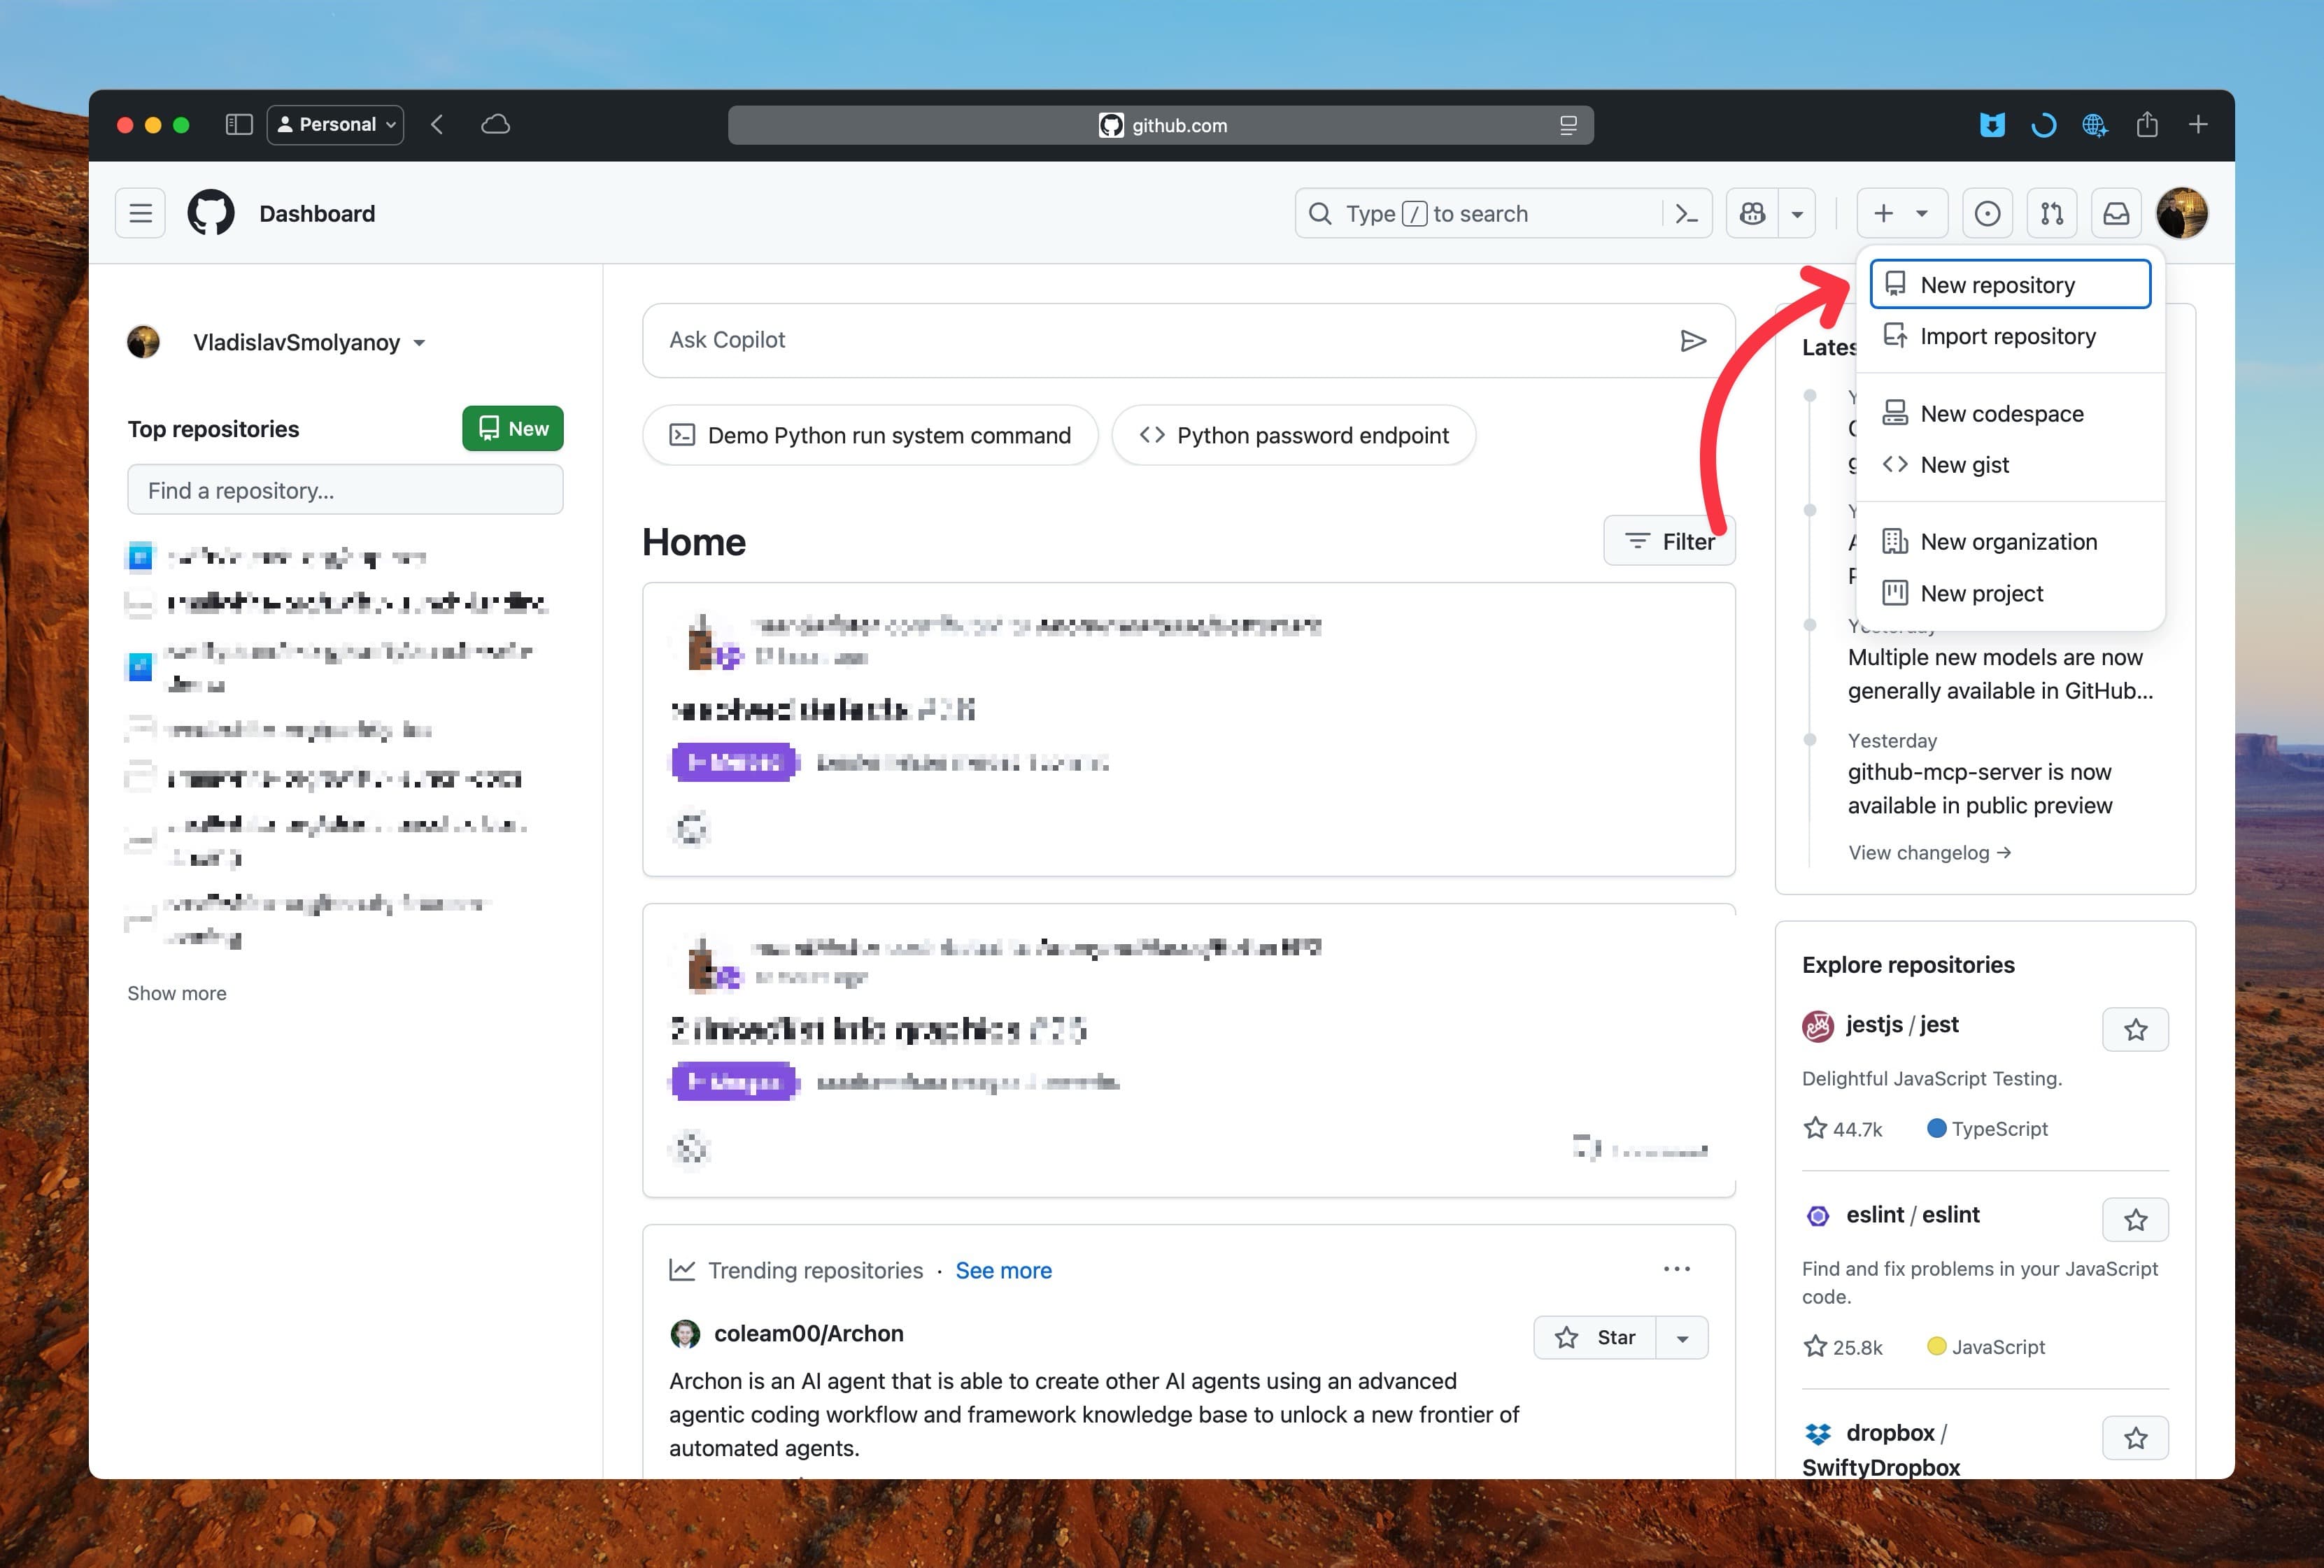Click the coleam00 user avatar
This screenshot has width=2324, height=1568.
[x=685, y=1334]
